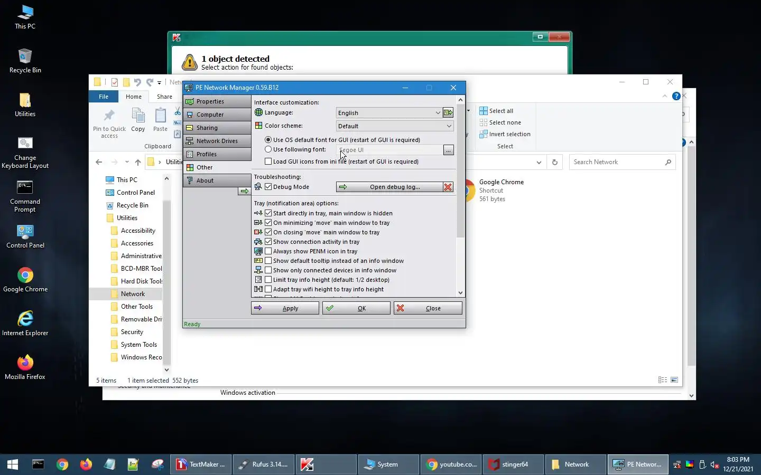Enable Show only connected devices in info window

coord(268,270)
